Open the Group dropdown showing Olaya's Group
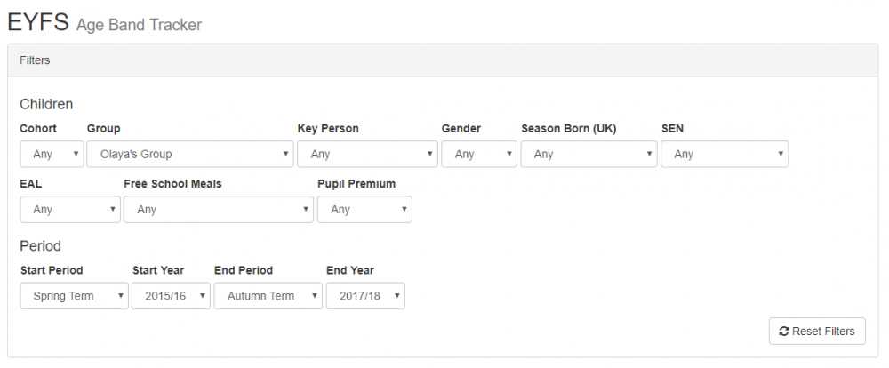 coord(189,154)
